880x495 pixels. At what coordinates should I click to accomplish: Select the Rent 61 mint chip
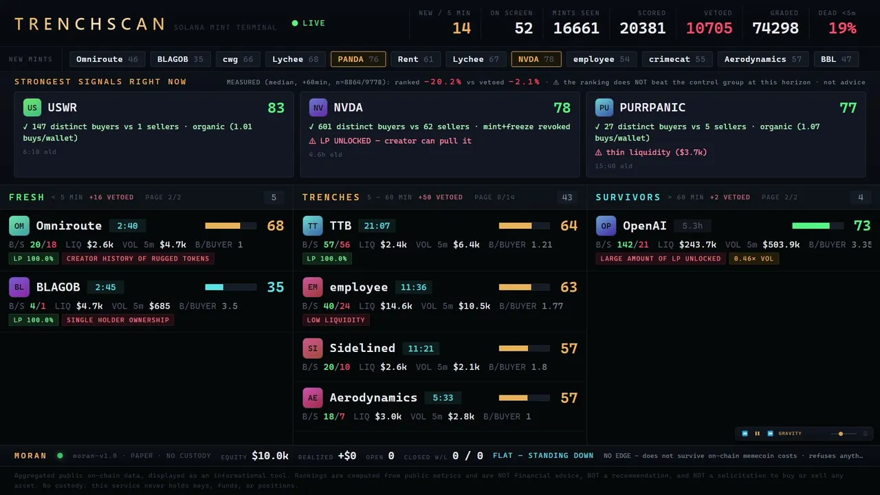tap(416, 59)
